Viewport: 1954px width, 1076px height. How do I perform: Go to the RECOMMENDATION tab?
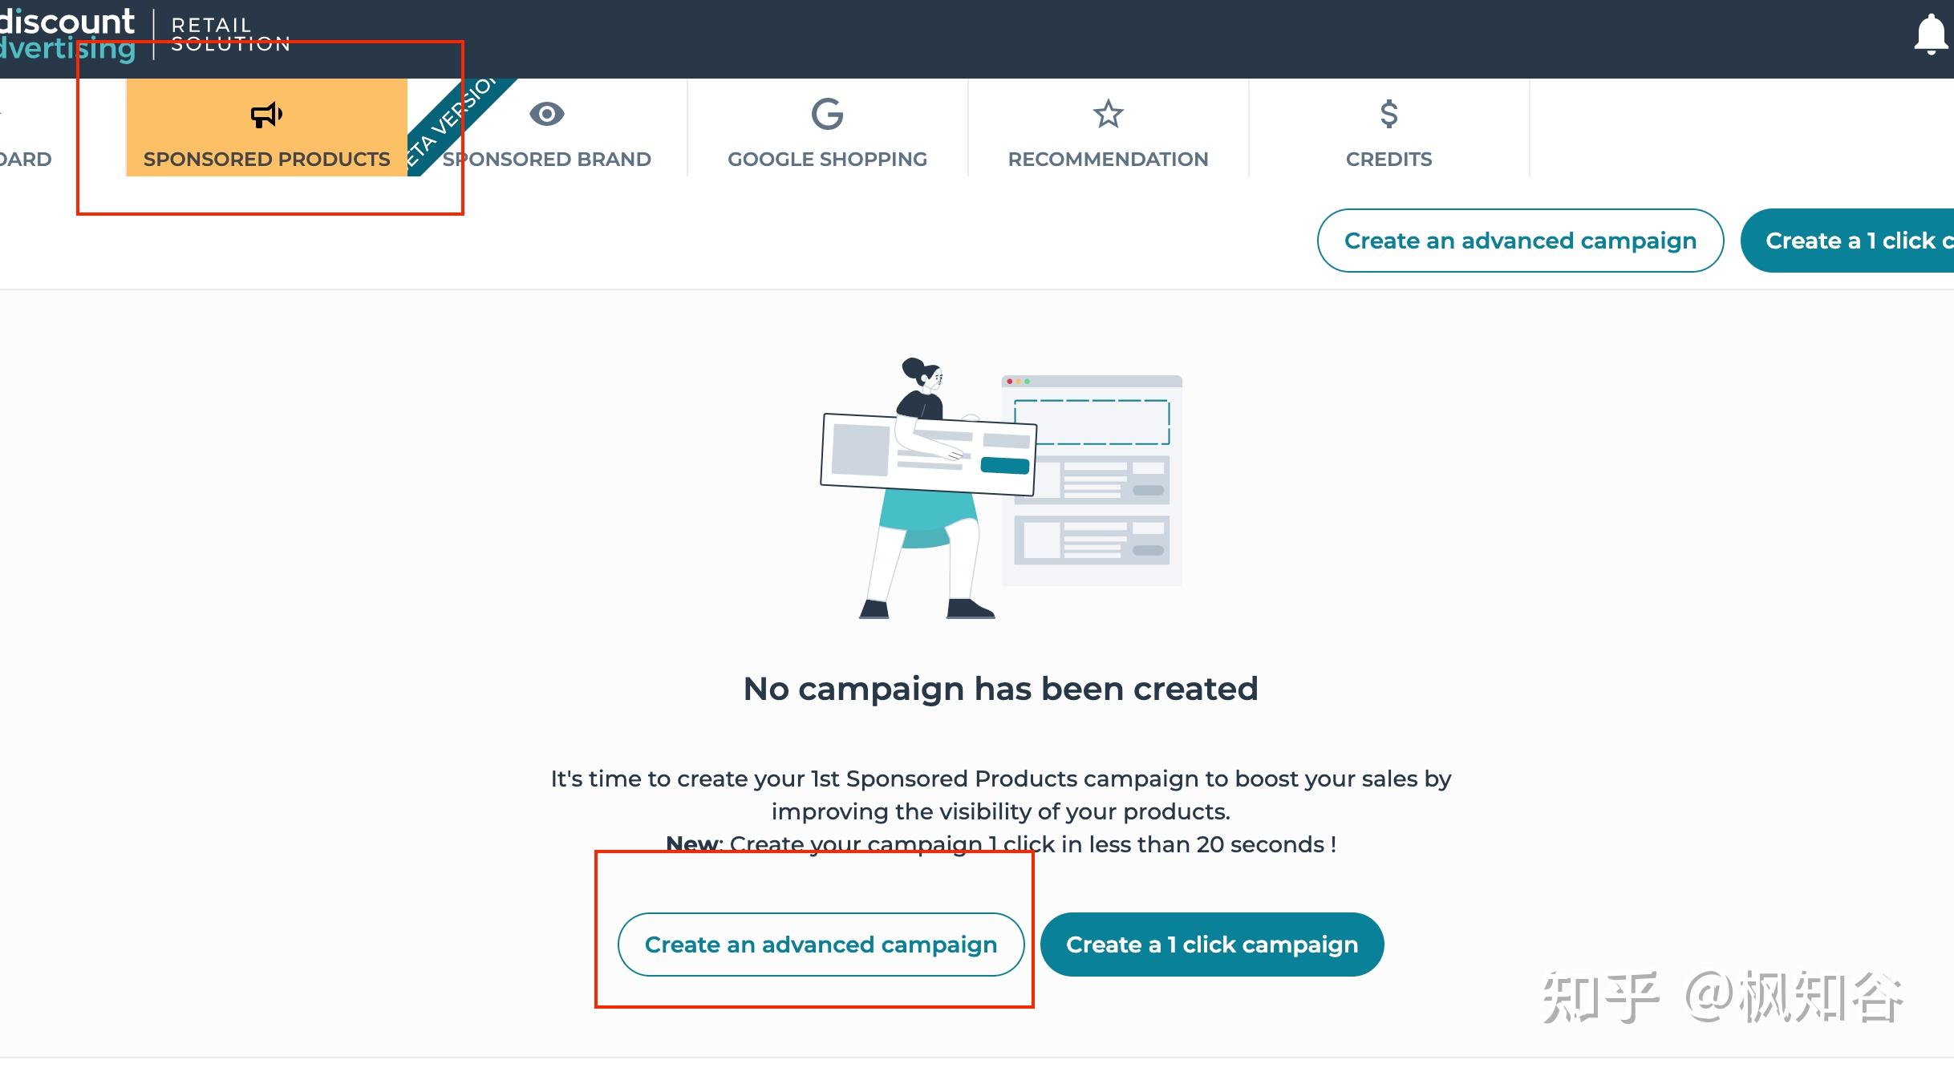1108,159
